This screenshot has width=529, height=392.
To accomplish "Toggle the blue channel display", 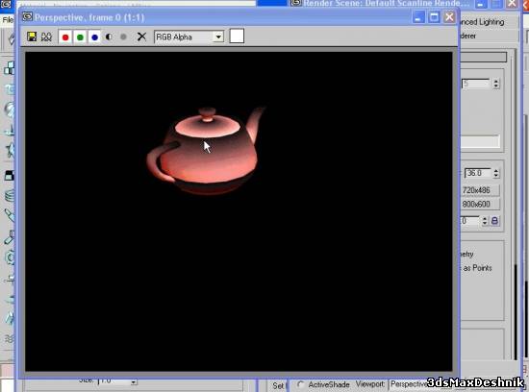I will point(94,37).
